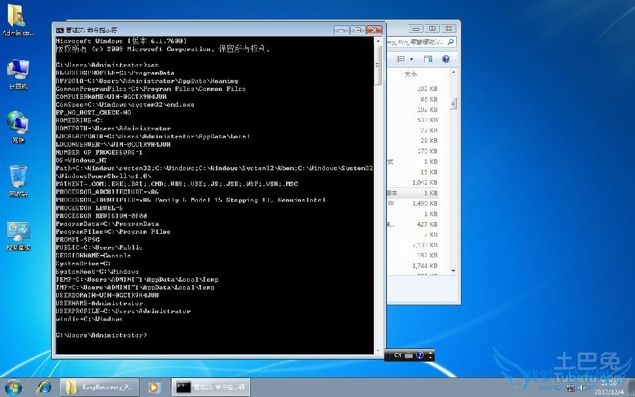The image size is (635, 397).
Task: Click the Explorer file list scroll up arrow
Action: (x=453, y=73)
